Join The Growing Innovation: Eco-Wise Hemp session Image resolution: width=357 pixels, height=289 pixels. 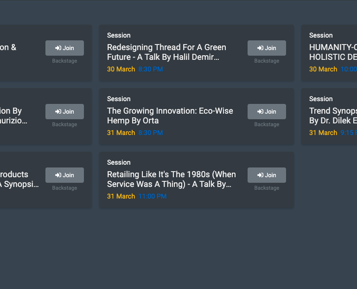(x=267, y=112)
